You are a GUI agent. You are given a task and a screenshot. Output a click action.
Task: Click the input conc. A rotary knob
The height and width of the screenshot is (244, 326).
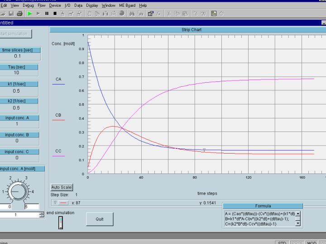[x=17, y=191]
